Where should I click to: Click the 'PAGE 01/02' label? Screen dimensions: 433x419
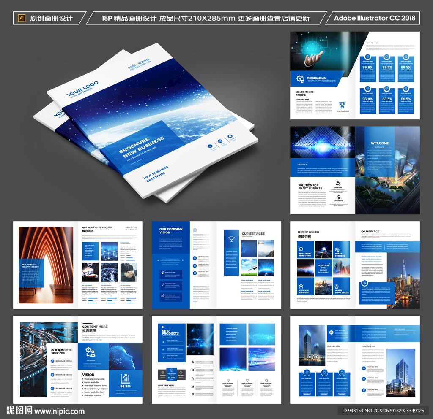(x=131, y=227)
